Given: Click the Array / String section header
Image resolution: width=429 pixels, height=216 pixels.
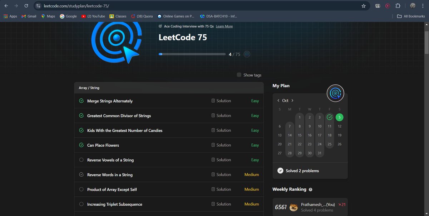Looking at the screenshot, I should click(169, 88).
